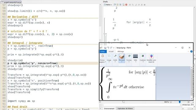
Task: Click the icon left of the red interrupt button
Action: click(x=123, y=5)
